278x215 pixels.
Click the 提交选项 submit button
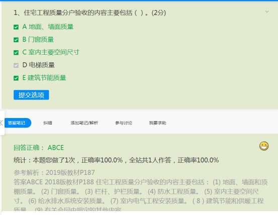[31, 95]
